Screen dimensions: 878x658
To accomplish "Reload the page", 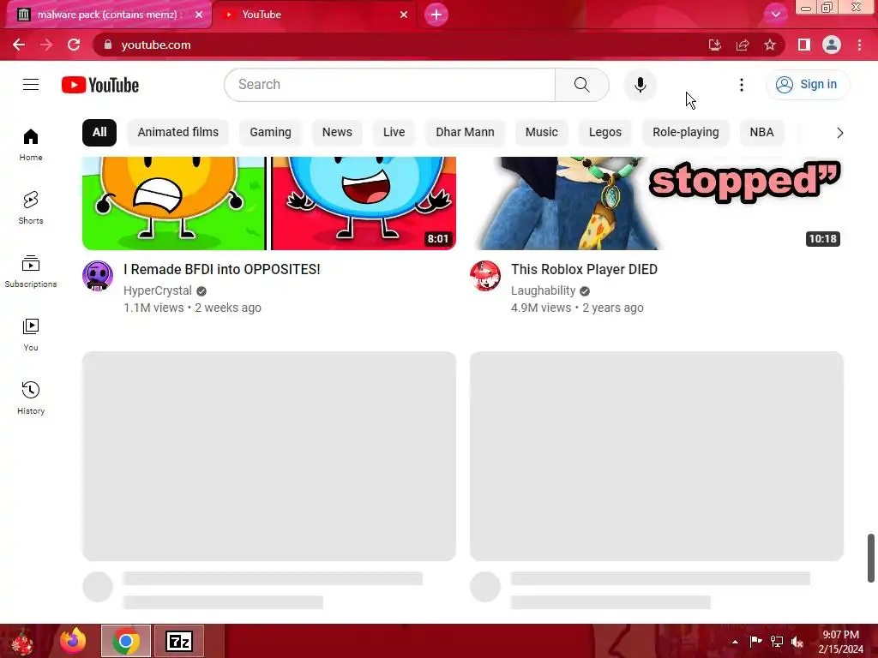I will (x=74, y=45).
